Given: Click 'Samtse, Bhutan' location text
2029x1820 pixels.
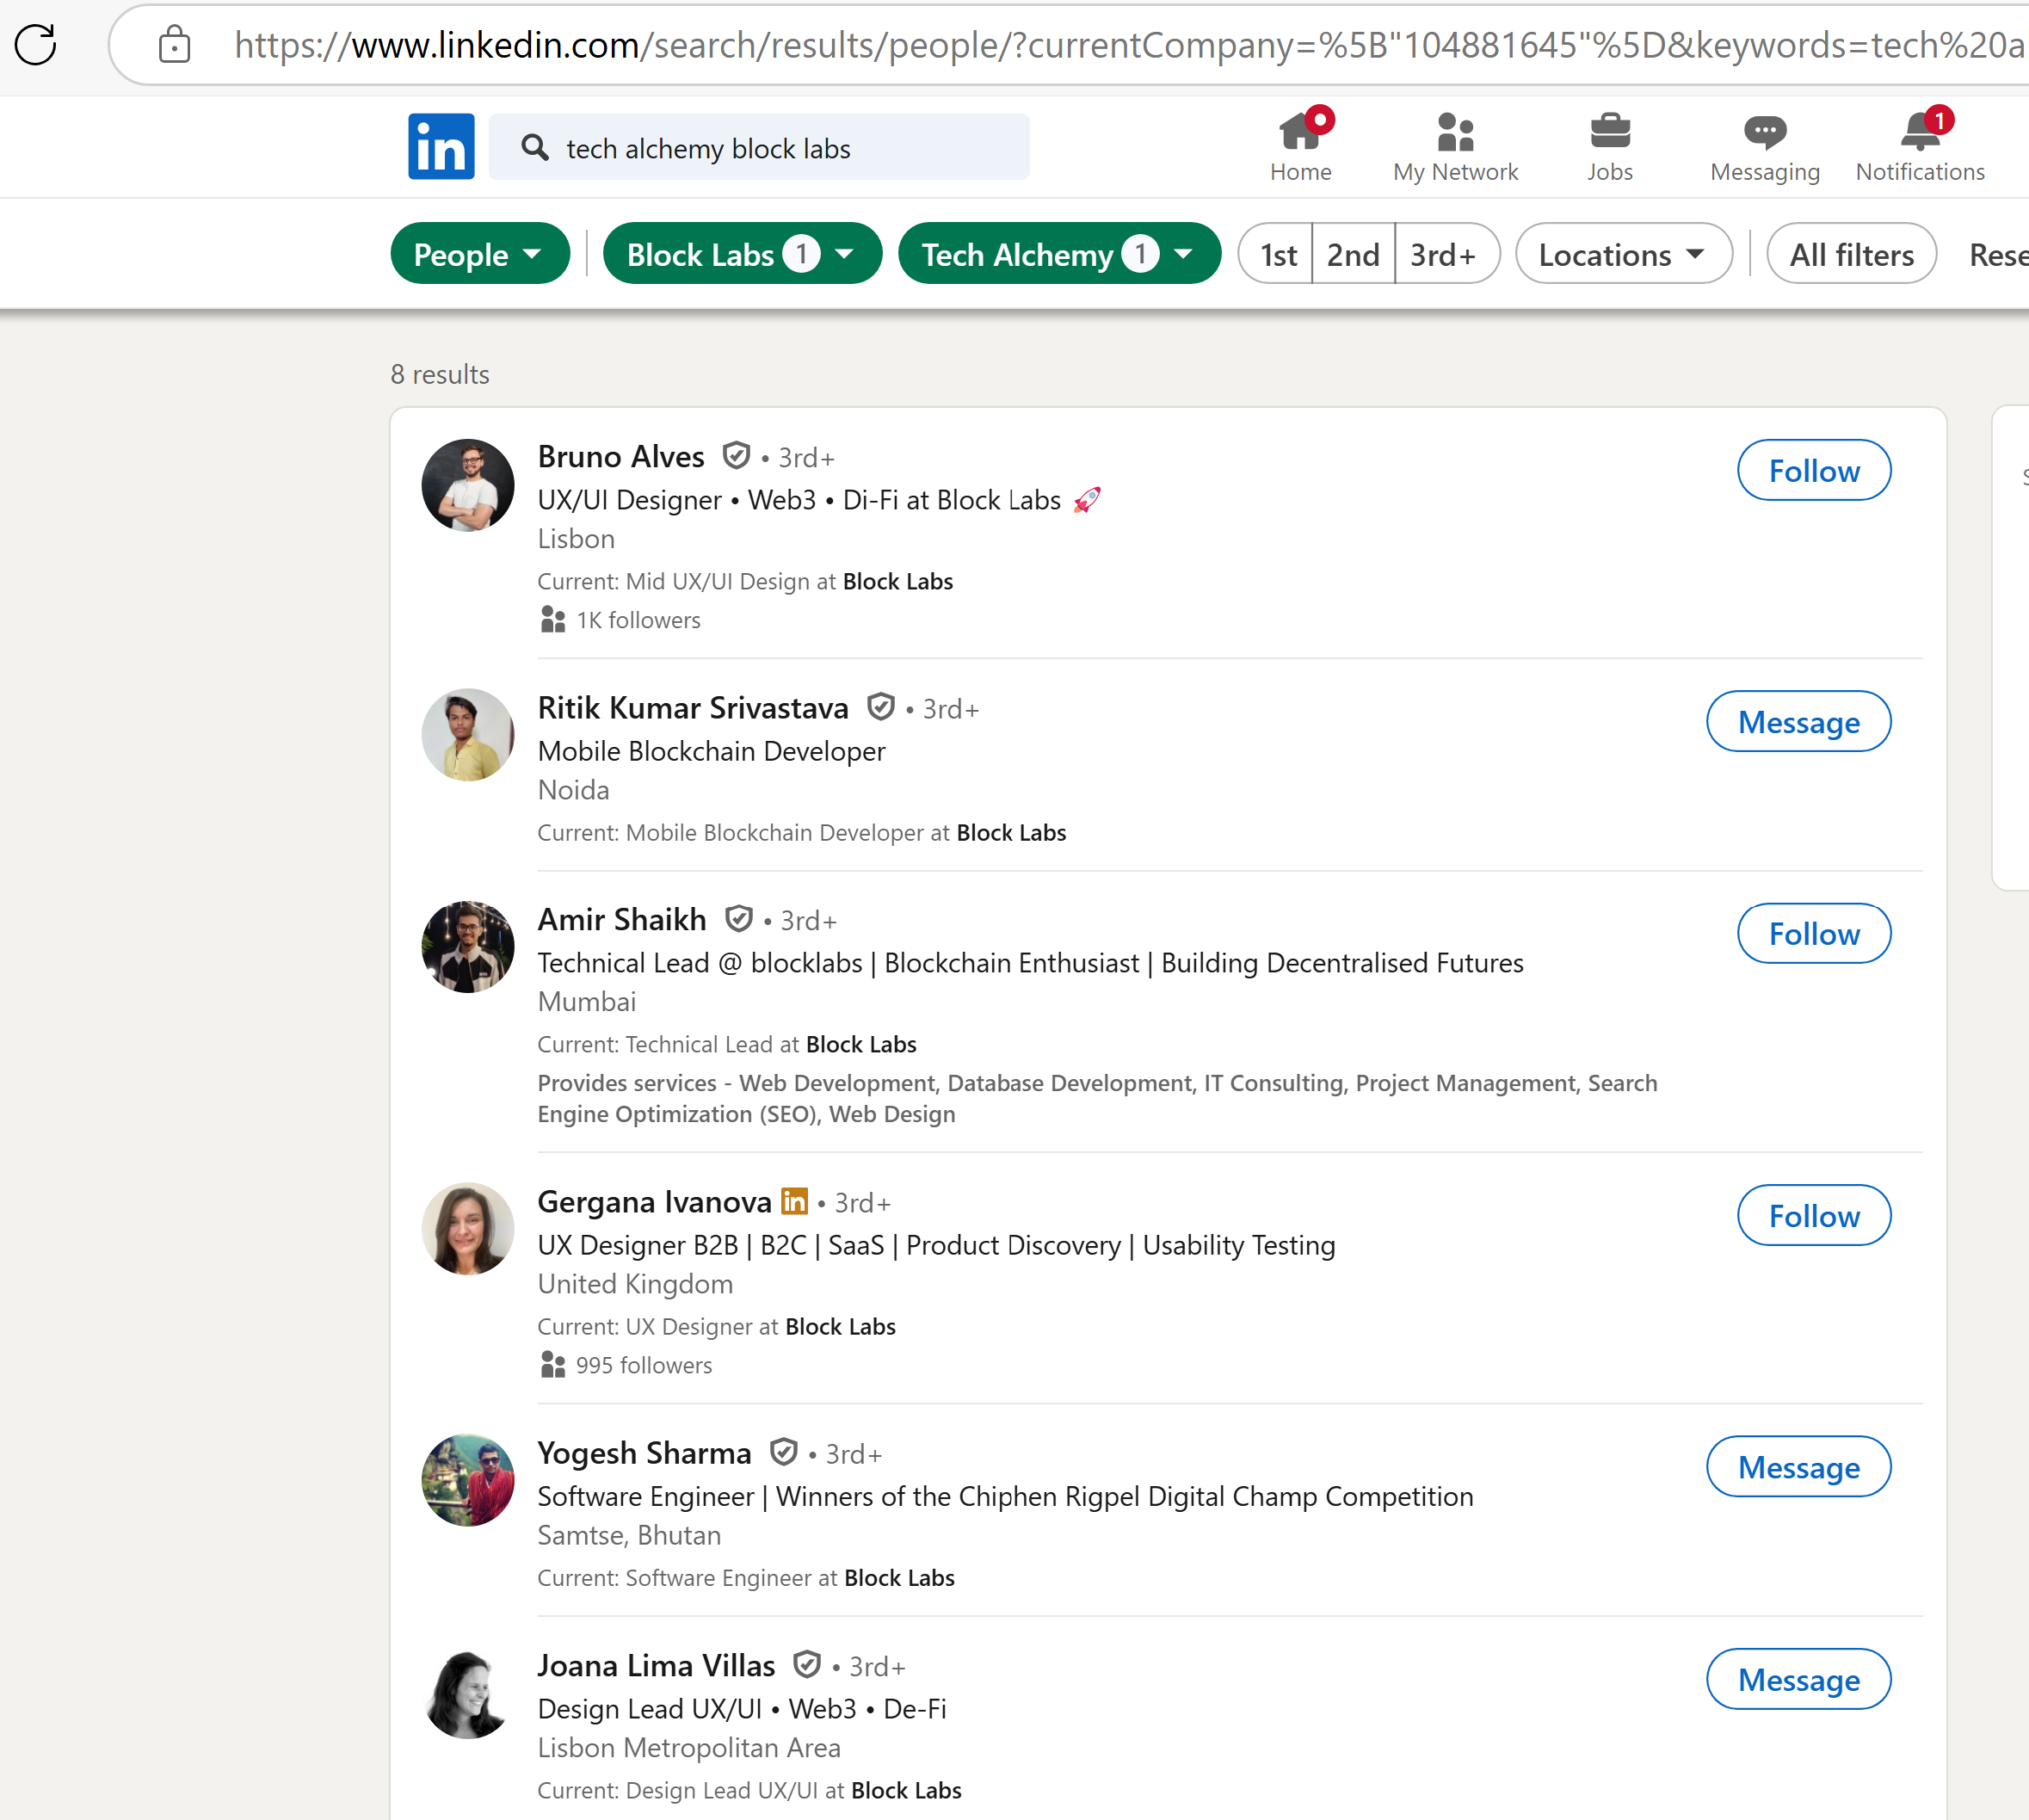Looking at the screenshot, I should (629, 1535).
